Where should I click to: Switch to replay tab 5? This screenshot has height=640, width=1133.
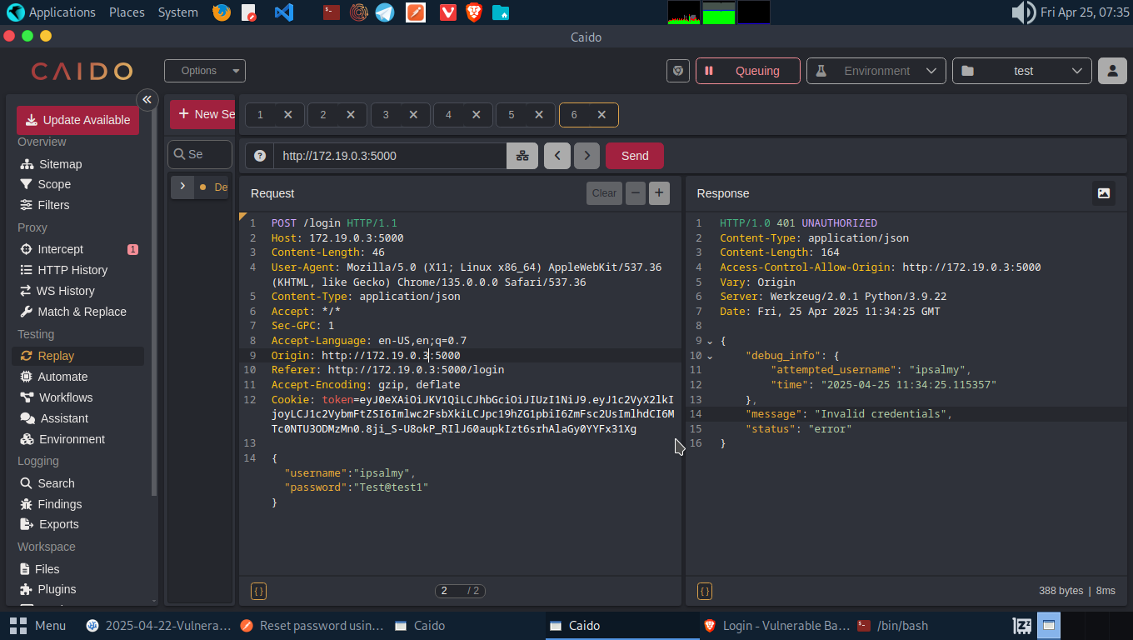pyautogui.click(x=512, y=115)
